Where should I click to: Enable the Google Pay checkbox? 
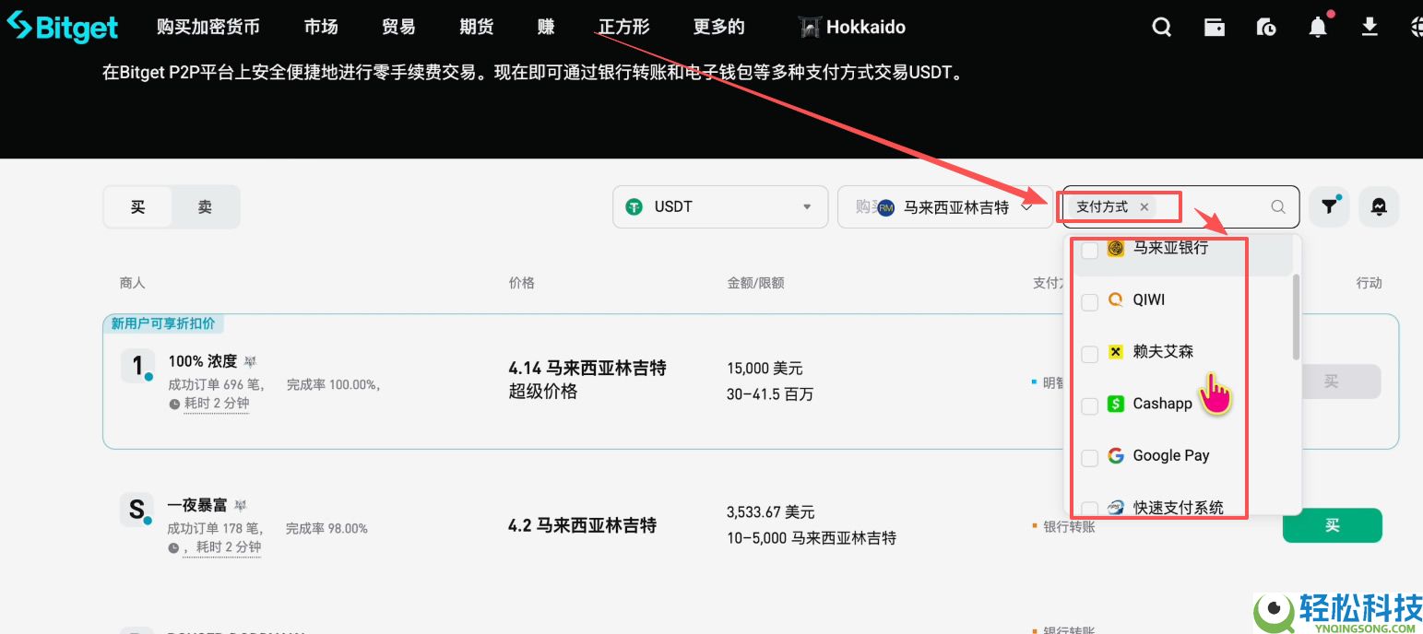1089,455
